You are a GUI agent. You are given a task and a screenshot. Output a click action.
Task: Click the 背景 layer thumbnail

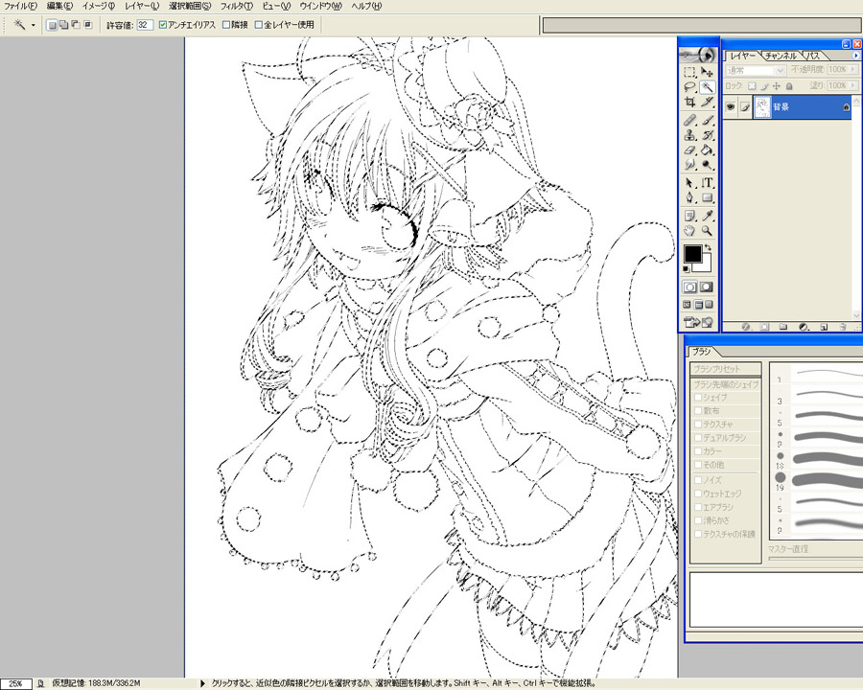761,107
